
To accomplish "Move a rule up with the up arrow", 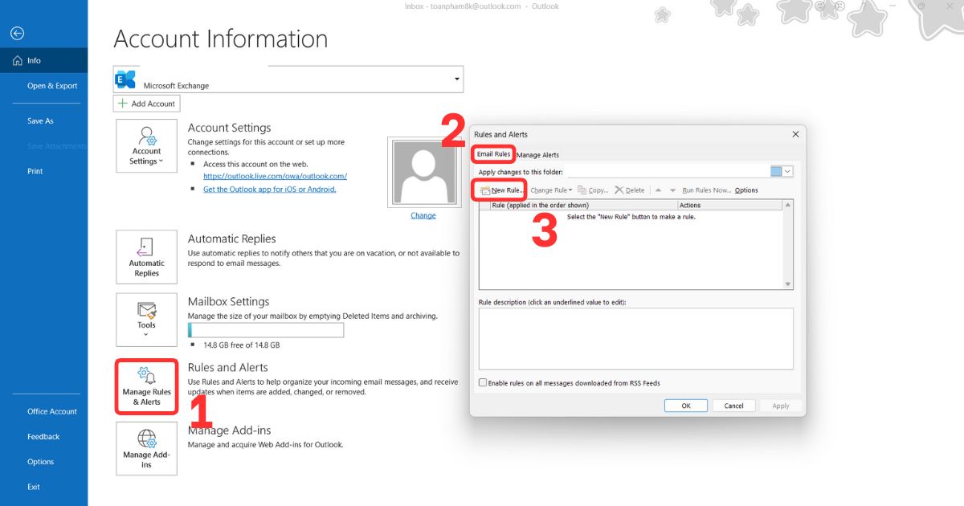I will (658, 190).
